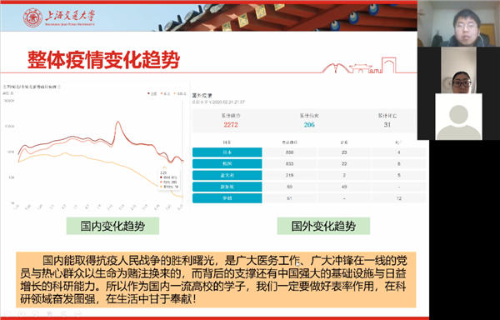The image size is (500, 320).
Task: Select the avatar placeholder participant tile
Action: pyautogui.click(x=458, y=117)
